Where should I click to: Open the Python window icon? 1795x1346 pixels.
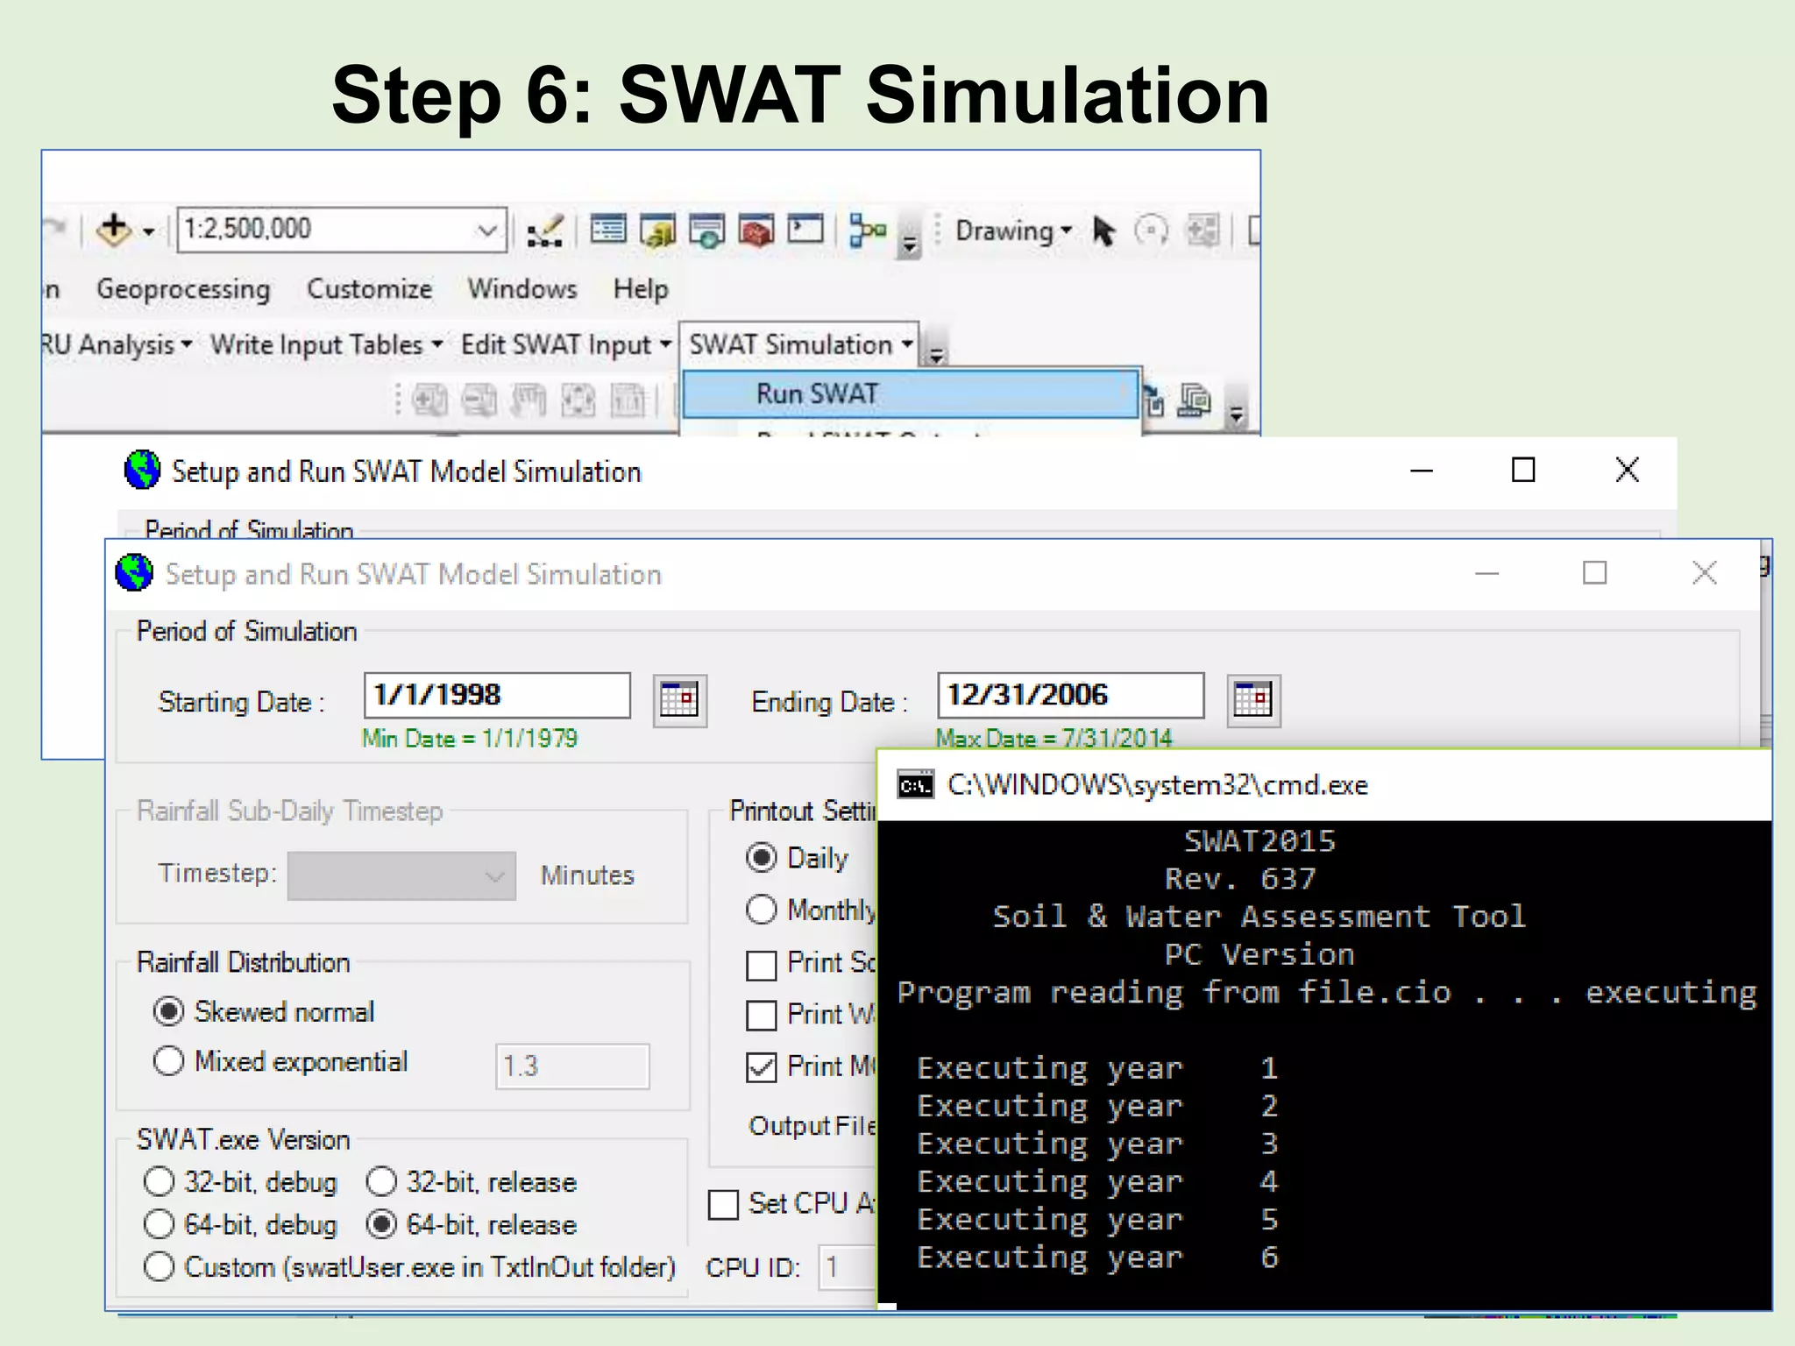click(x=805, y=230)
